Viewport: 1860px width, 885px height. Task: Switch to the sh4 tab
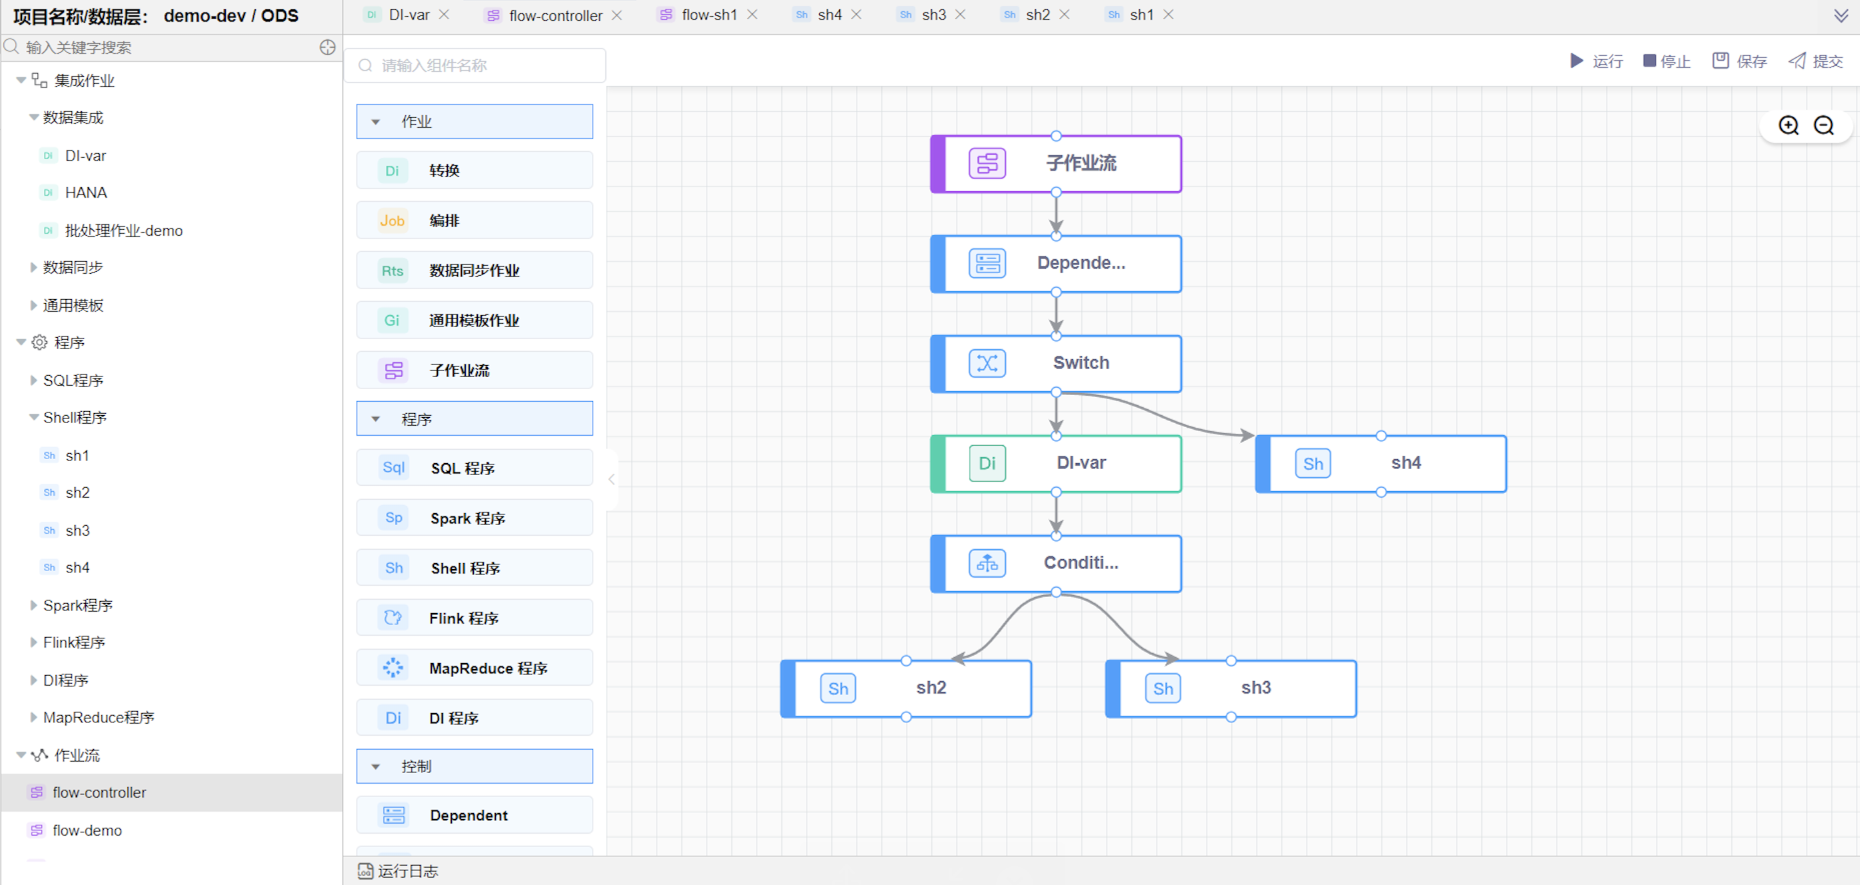coord(829,15)
